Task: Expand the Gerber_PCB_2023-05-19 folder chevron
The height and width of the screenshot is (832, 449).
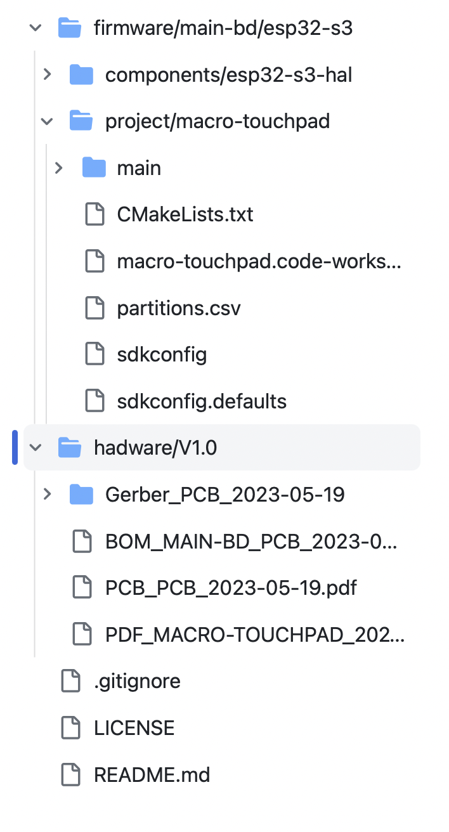Action: point(47,494)
